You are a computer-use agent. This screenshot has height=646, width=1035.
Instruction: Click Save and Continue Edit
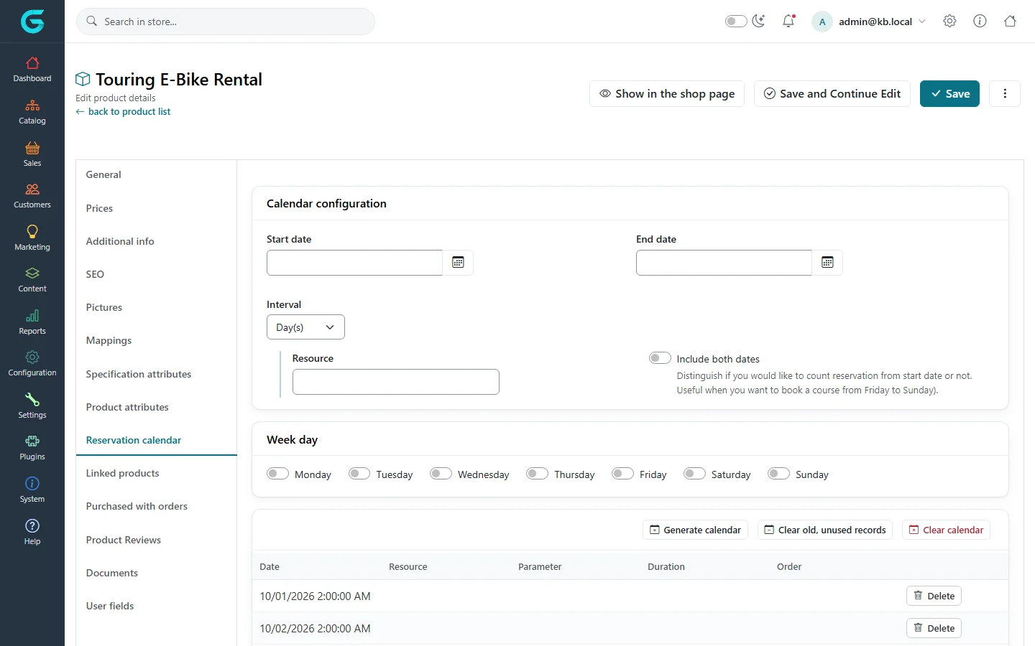832,93
